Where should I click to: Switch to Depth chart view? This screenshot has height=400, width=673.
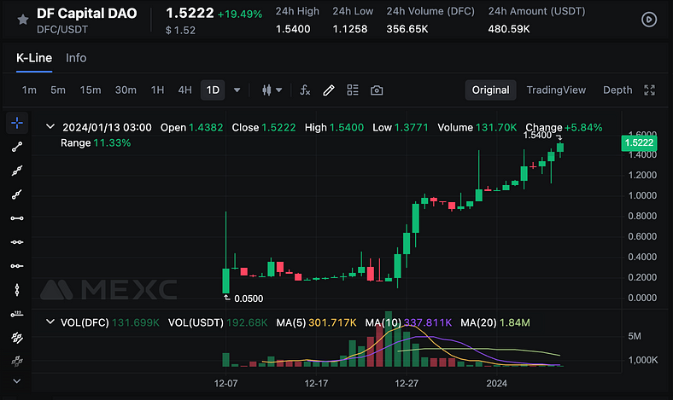tap(617, 90)
